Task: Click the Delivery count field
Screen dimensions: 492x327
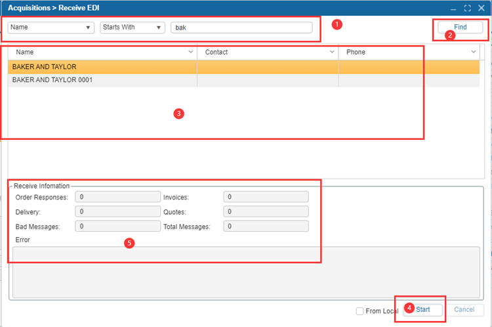Action: (117, 211)
